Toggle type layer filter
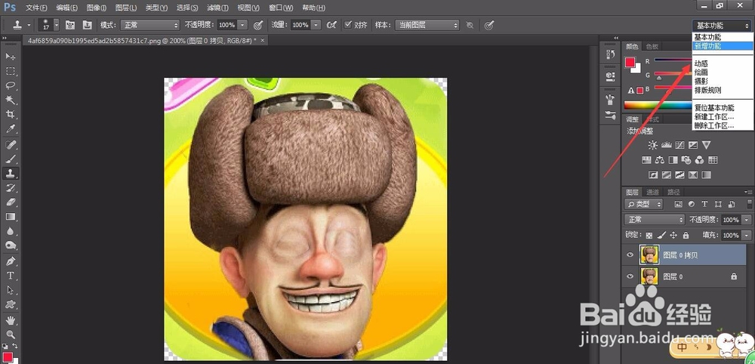The height and width of the screenshot is (364, 755). pyautogui.click(x=704, y=204)
